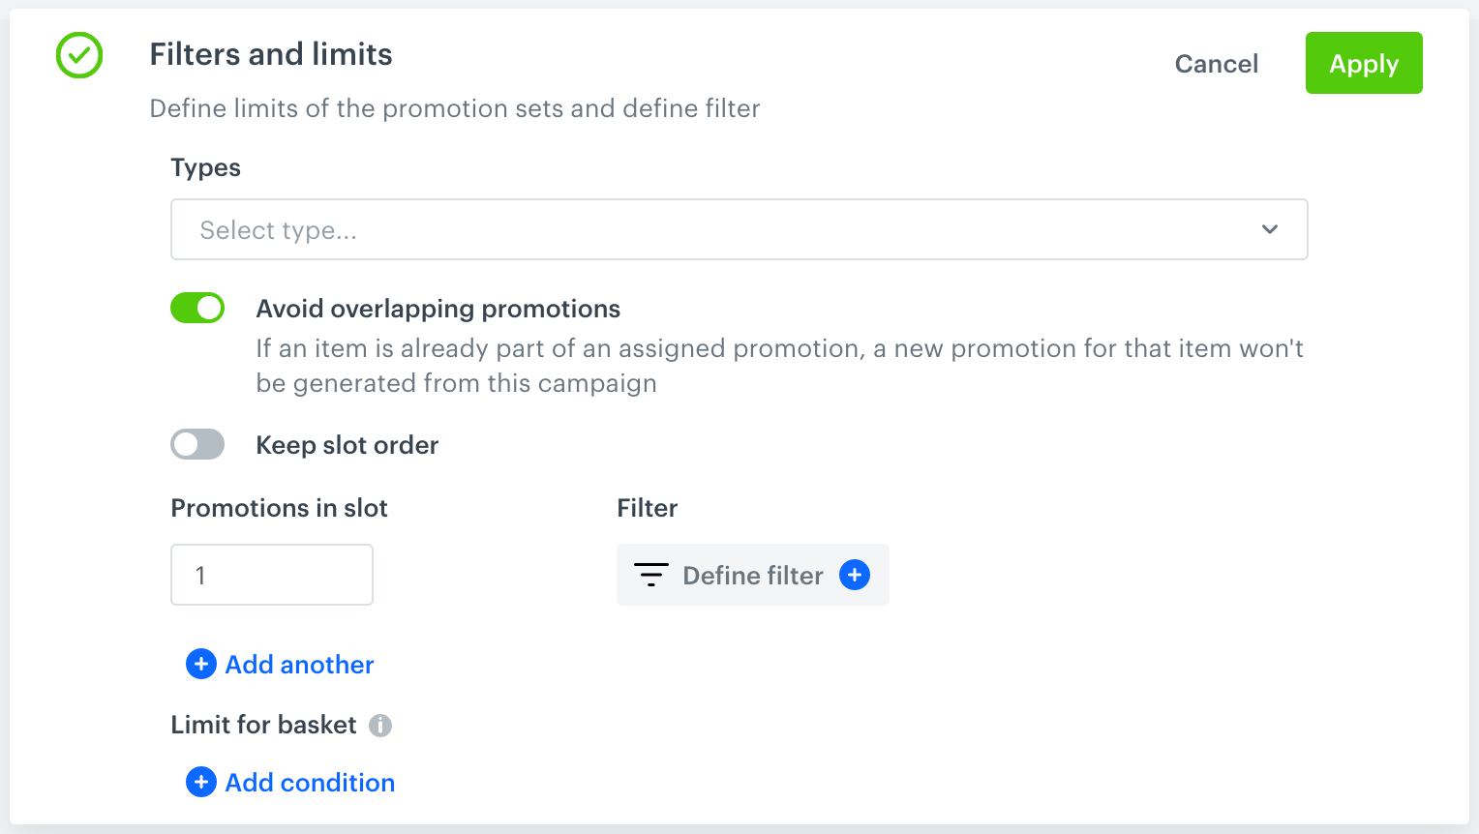The width and height of the screenshot is (1479, 834).
Task: Click the filter lines icon in Define filter
Action: click(x=652, y=575)
